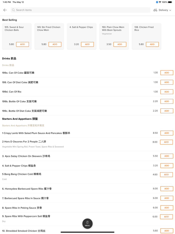Viewport: 175px width, 234px height.
Task: Tap the battery status icon
Action: click(x=170, y=2)
